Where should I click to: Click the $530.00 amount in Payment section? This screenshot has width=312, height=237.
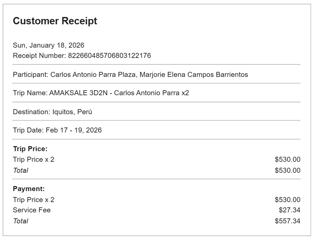[287, 200]
